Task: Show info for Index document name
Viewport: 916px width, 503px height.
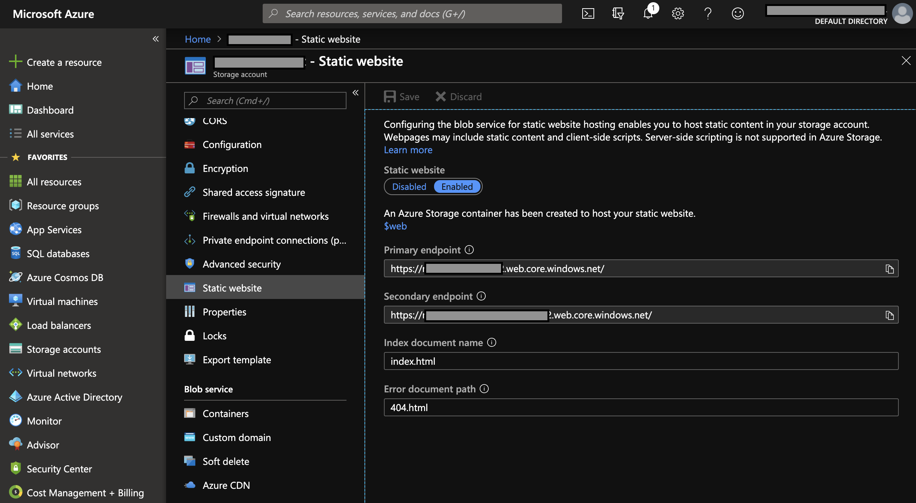Action: (x=492, y=342)
